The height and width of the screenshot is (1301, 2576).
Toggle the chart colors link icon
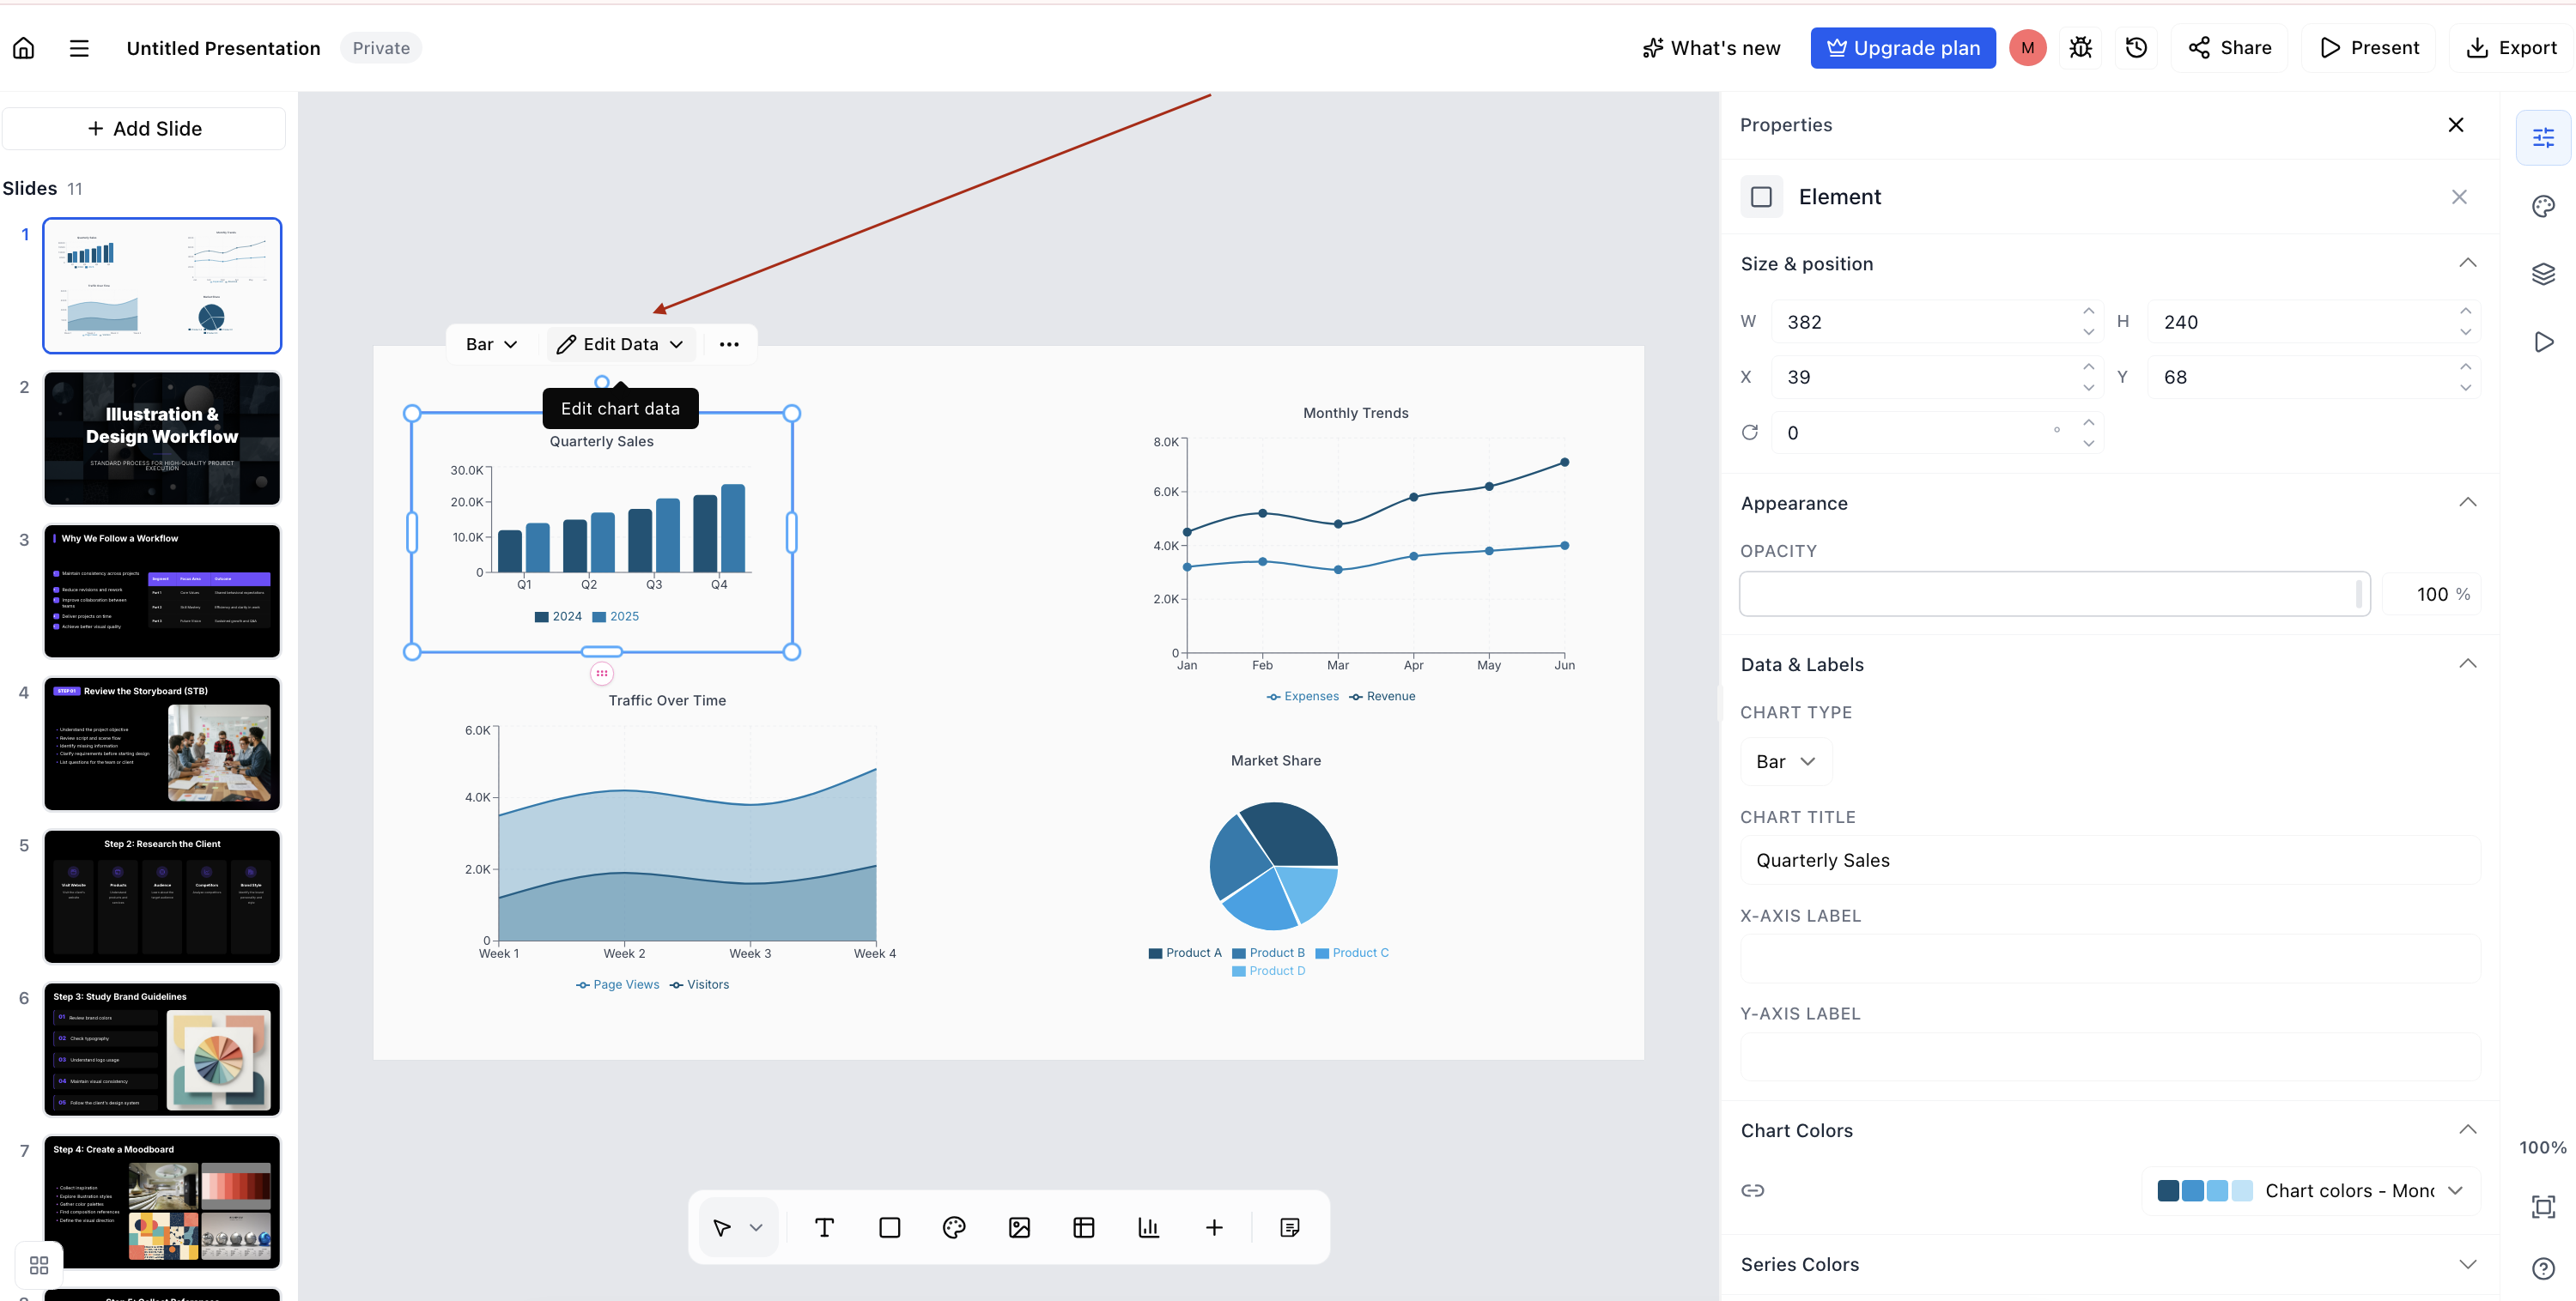[1752, 1190]
